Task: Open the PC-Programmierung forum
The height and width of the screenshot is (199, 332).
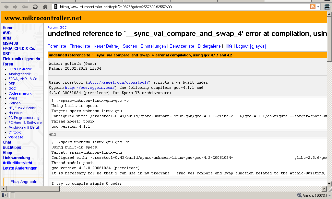Action: click(24, 118)
